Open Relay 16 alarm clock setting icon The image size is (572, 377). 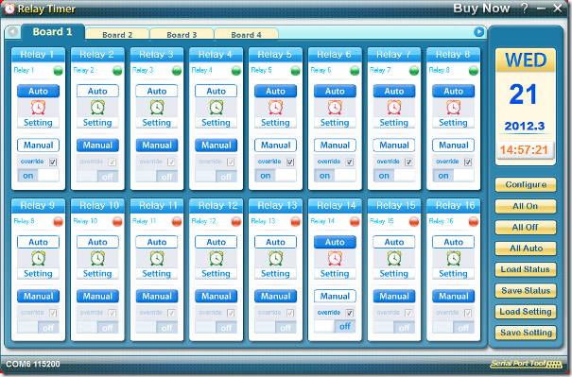(x=454, y=259)
